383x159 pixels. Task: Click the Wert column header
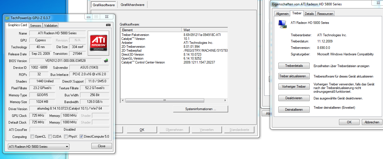pos(204,30)
